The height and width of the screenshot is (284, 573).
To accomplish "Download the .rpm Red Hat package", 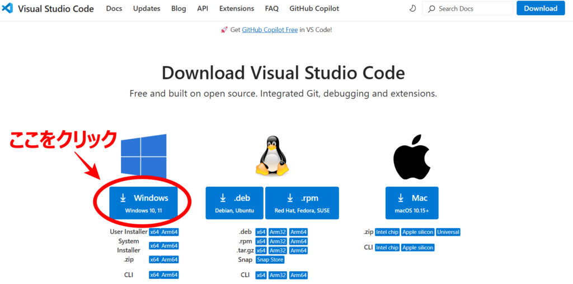I will tap(302, 203).
